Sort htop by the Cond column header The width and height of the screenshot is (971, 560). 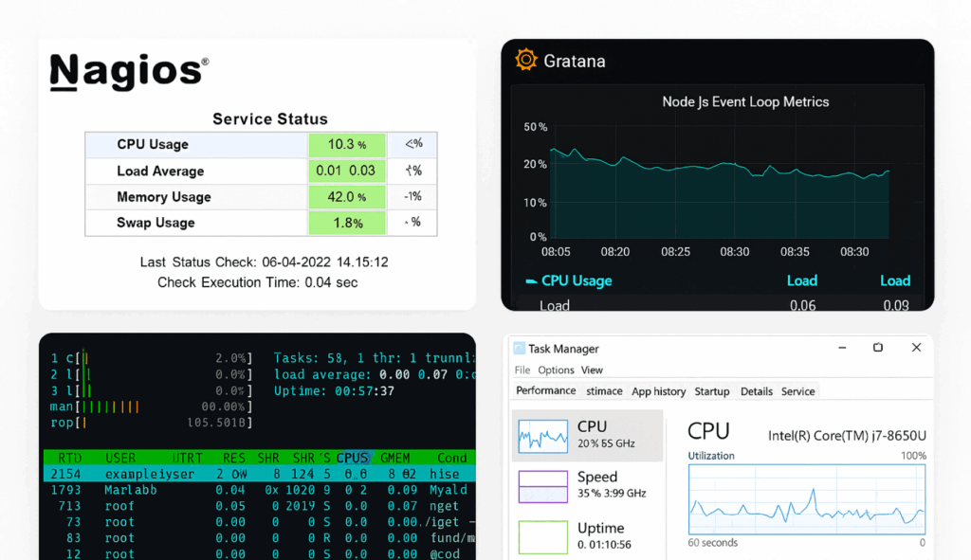click(452, 458)
